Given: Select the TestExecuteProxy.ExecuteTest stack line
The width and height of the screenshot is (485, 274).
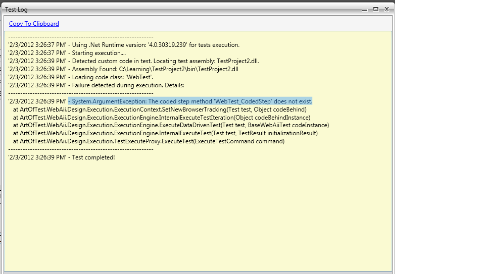Looking at the screenshot, I should pos(149,141).
